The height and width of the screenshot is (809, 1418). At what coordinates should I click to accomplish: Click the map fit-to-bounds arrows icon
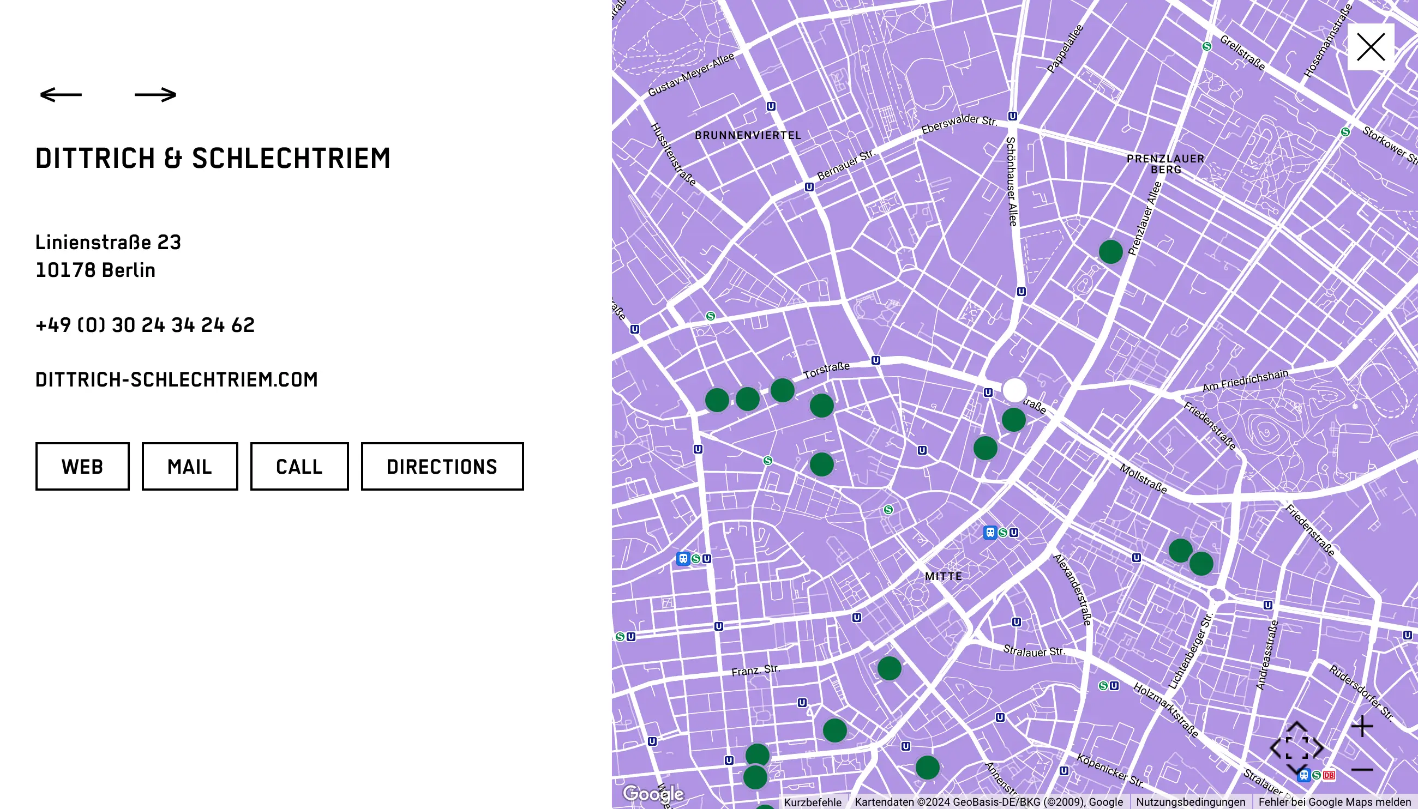pos(1296,748)
